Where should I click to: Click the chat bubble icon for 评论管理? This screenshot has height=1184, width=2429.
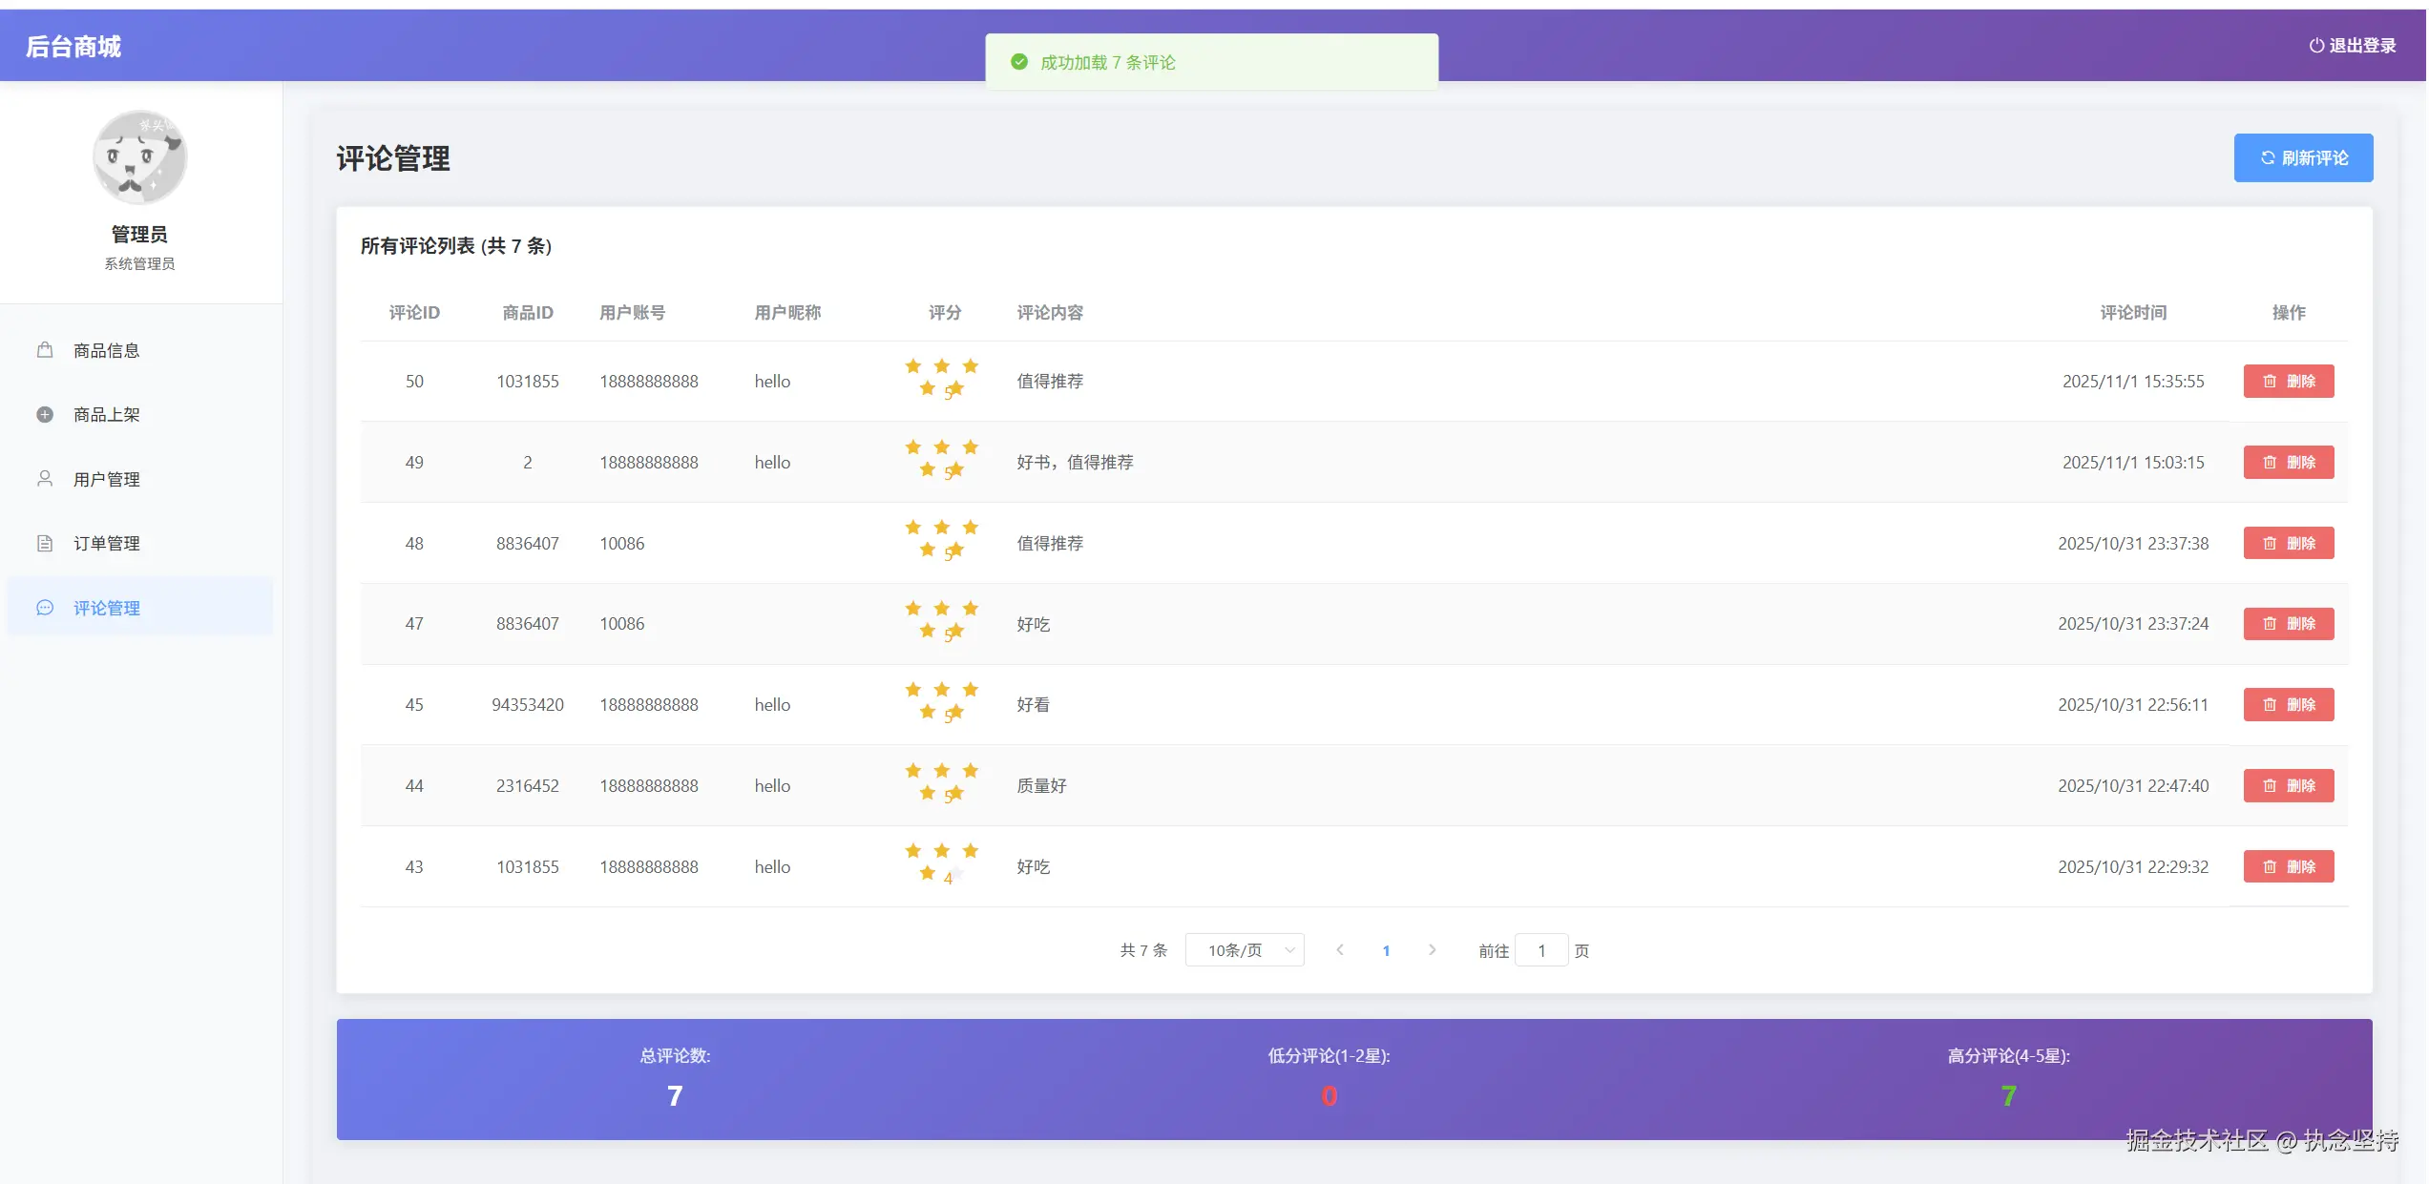[x=45, y=608]
